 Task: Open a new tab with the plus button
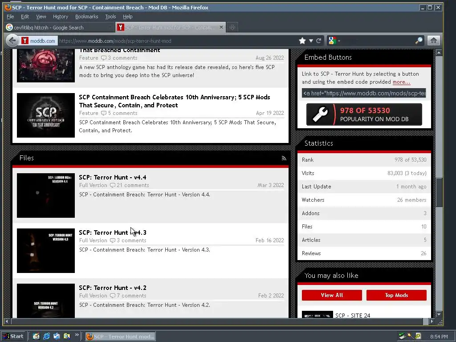click(x=232, y=27)
